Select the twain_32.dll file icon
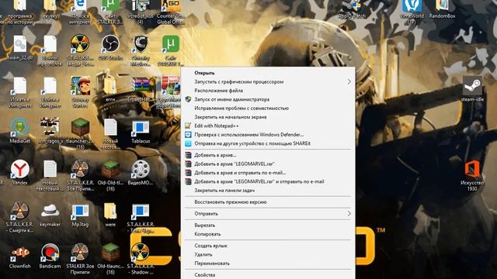Image resolution: width=497 pixels, height=279 pixels. click(20, 43)
